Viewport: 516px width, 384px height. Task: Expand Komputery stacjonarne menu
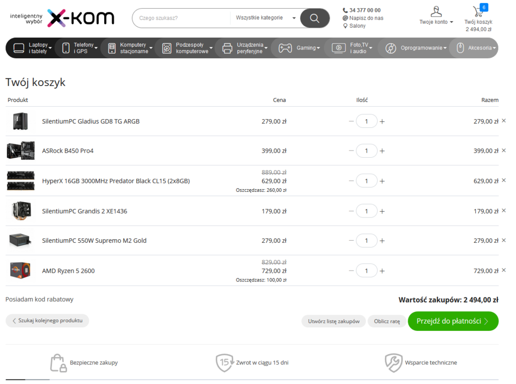tap(131, 48)
